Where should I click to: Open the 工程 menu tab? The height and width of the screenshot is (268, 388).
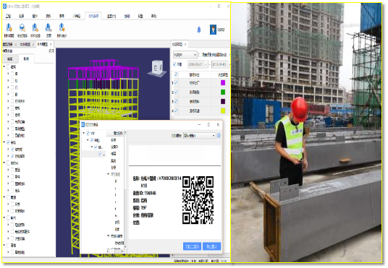tap(8, 16)
